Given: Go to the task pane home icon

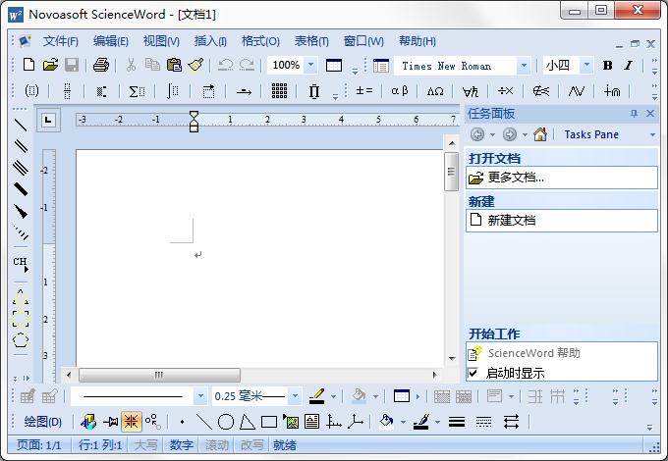Looking at the screenshot, I should click(539, 134).
